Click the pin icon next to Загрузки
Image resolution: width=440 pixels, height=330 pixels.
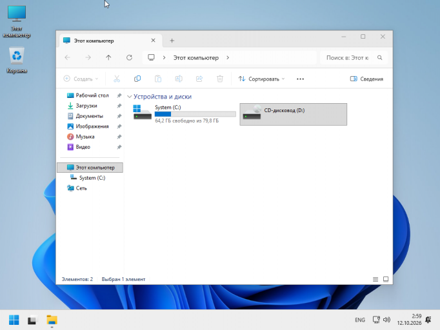coord(119,106)
